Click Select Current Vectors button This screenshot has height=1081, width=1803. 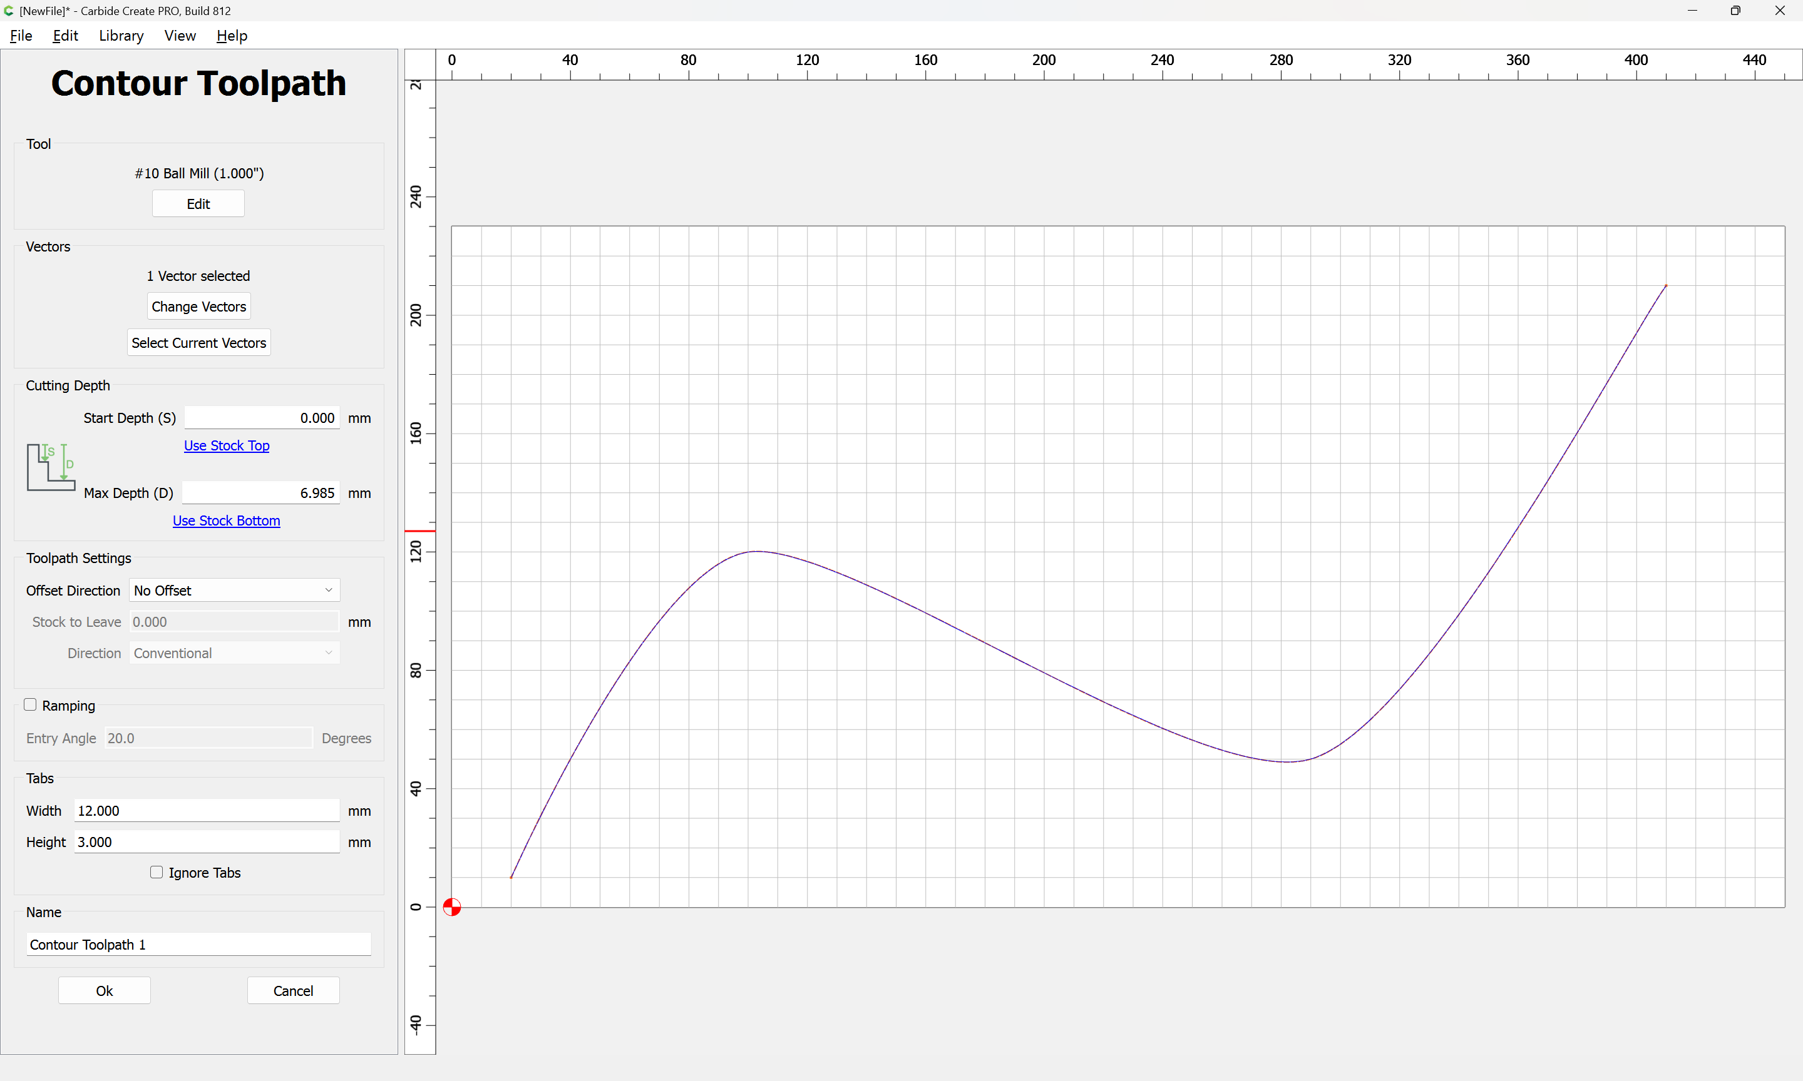(199, 342)
